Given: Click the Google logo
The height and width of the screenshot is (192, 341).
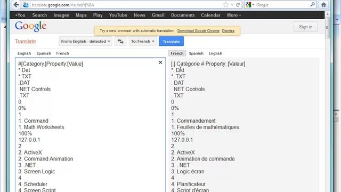Looking at the screenshot, I should 30,26.
